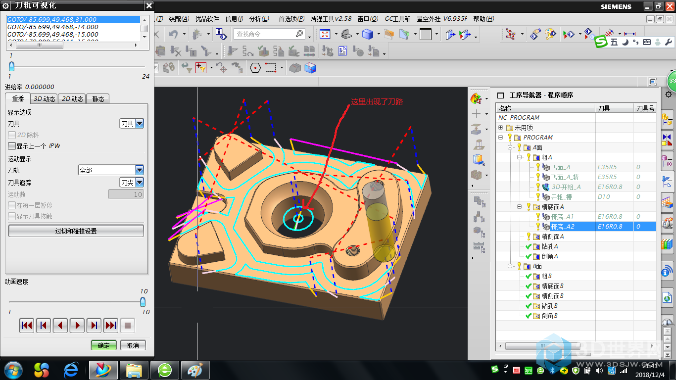Click the 动画速度 slider handle

click(x=143, y=302)
